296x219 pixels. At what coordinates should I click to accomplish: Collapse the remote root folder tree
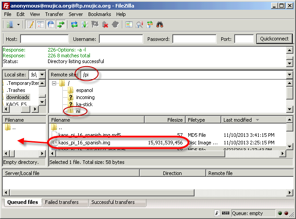[54, 83]
